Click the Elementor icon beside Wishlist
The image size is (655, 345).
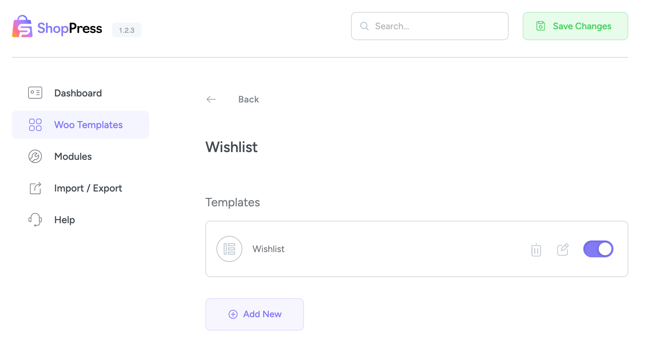[229, 249]
